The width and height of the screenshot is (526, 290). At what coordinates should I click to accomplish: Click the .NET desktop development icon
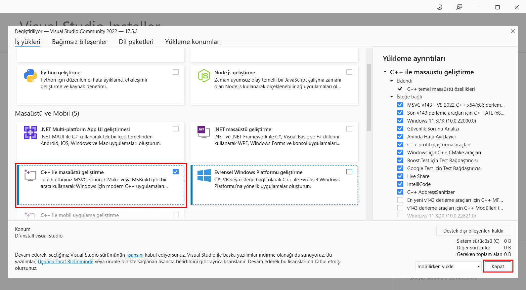204,132
